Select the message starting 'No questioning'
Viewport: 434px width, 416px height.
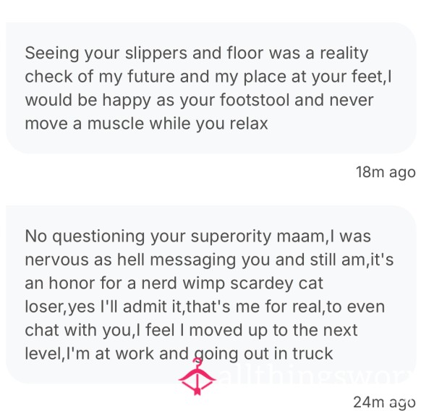(x=211, y=294)
